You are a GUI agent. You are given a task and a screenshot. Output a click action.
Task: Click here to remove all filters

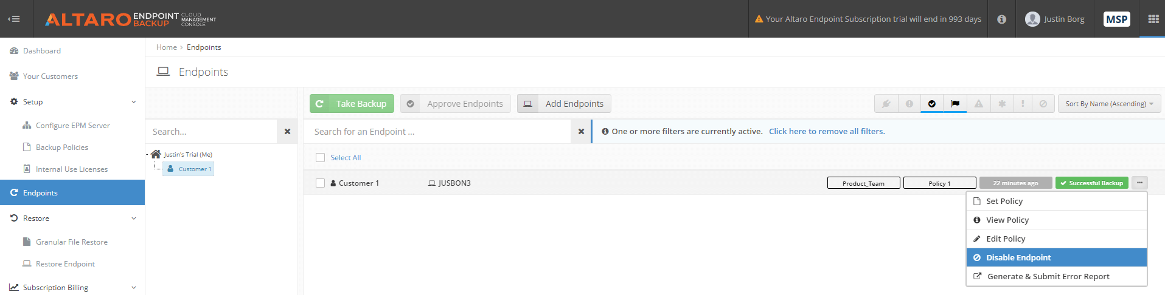(827, 131)
